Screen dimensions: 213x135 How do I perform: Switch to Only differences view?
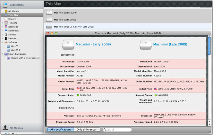(x=87, y=130)
